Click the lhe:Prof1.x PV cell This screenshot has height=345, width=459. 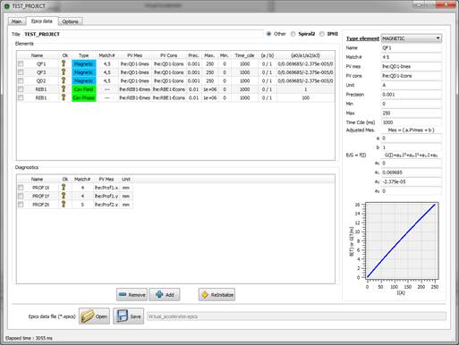tap(106, 188)
